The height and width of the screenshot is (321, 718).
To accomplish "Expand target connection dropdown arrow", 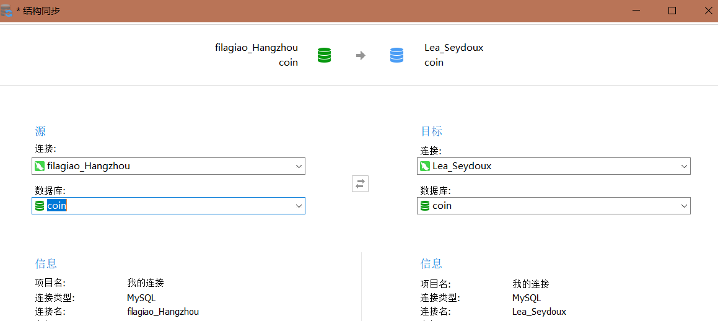I will pos(685,166).
